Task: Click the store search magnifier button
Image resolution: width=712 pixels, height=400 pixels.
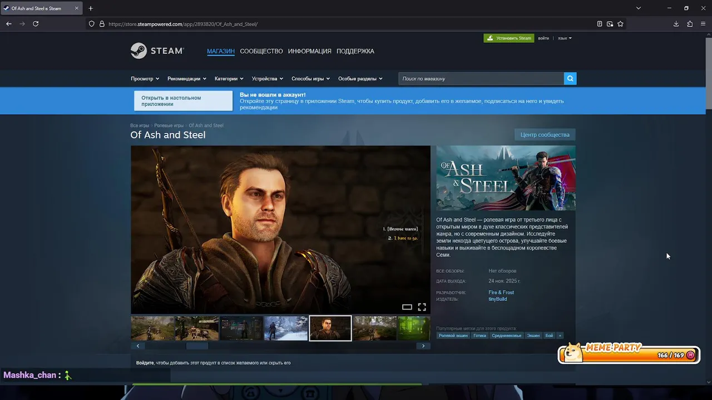Action: pyautogui.click(x=570, y=78)
